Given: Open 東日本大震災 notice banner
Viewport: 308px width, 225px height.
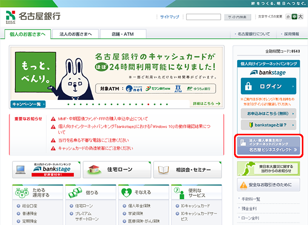Looking at the screenshot, I should pos(268,169).
